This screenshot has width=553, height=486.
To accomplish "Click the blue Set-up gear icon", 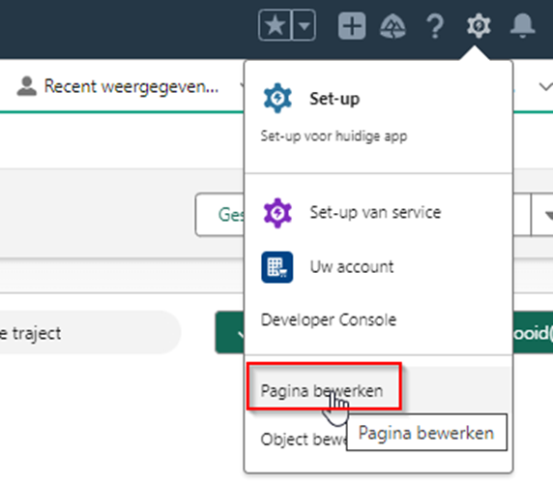I will 277,98.
